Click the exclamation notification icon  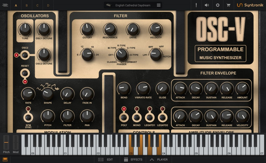click(x=196, y=5)
